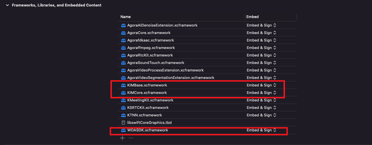Viewport: 372px width, 145px height.
Task: Click the plus button to add framework
Action: click(123, 138)
